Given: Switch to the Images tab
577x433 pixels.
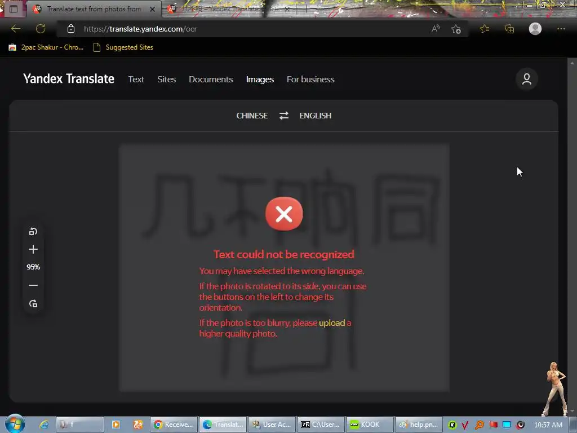Looking at the screenshot, I should [x=260, y=79].
